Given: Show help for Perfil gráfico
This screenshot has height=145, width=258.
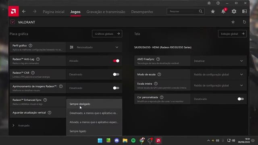Looking at the screenshot, I should coord(31,46).
